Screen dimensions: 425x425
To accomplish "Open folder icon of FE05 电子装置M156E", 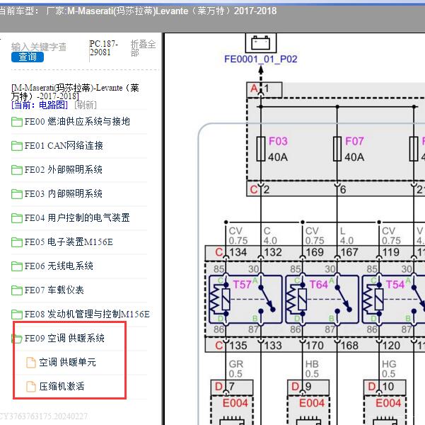I will [17, 242].
